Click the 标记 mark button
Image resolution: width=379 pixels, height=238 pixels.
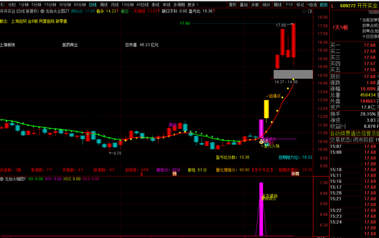300,4
